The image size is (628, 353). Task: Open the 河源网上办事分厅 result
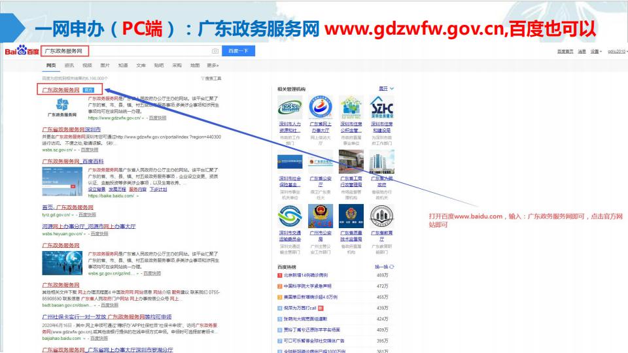click(x=89, y=226)
